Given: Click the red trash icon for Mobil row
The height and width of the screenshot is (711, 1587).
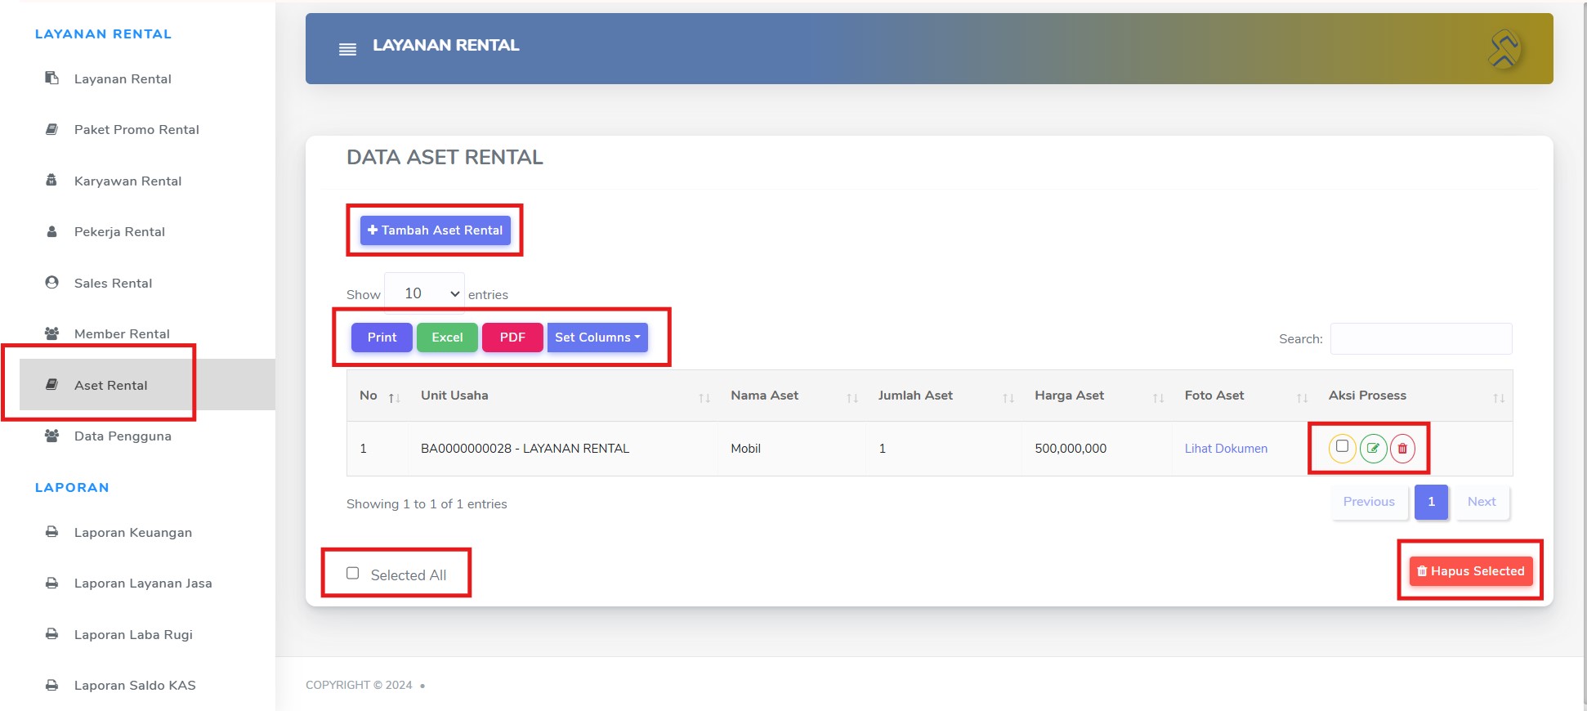Looking at the screenshot, I should pyautogui.click(x=1402, y=448).
